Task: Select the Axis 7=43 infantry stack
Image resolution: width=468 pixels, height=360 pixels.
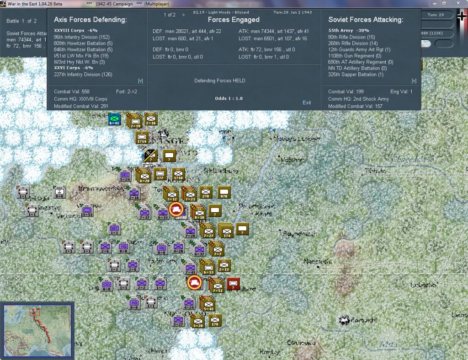Action: [190, 267]
